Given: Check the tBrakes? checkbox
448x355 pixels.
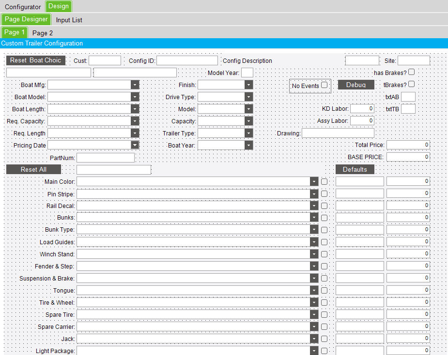Looking at the screenshot, I should coord(411,85).
